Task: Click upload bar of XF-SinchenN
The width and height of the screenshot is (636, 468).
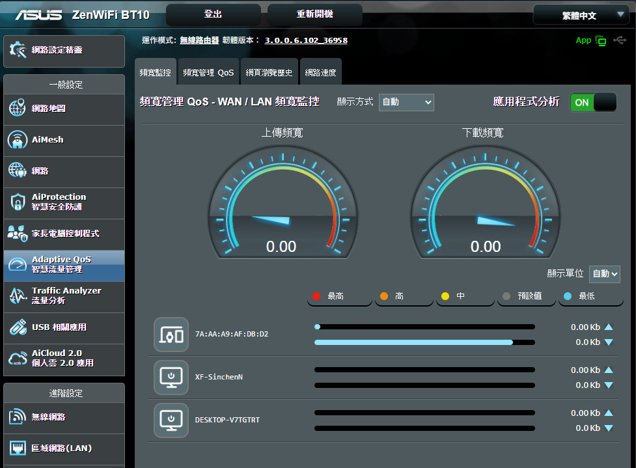Action: [x=424, y=370]
